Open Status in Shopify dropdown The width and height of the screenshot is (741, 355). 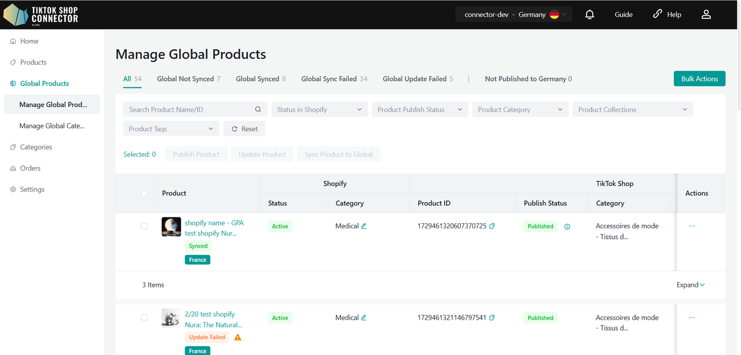click(x=320, y=109)
